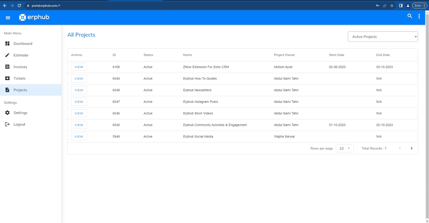Click the End Date column header
The width and height of the screenshot is (429, 223).
pyautogui.click(x=383, y=55)
